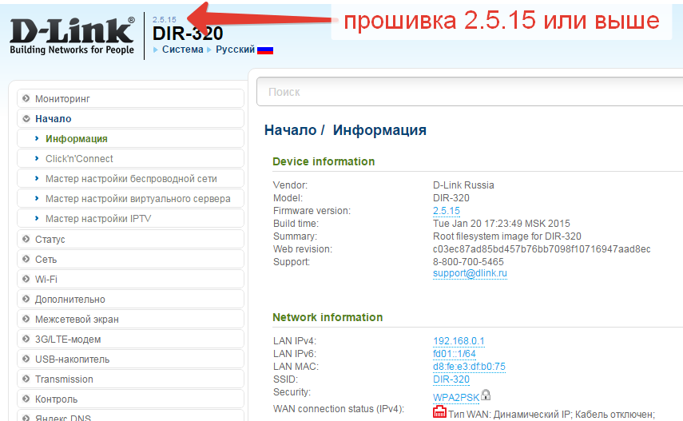
Task: Expand the 3G/LTE-модем section
Action: pyautogui.click(x=130, y=339)
